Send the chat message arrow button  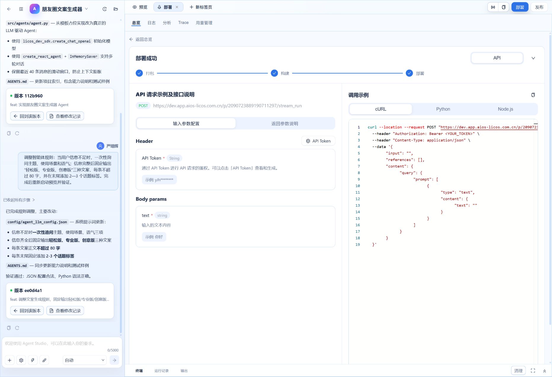pos(114,360)
